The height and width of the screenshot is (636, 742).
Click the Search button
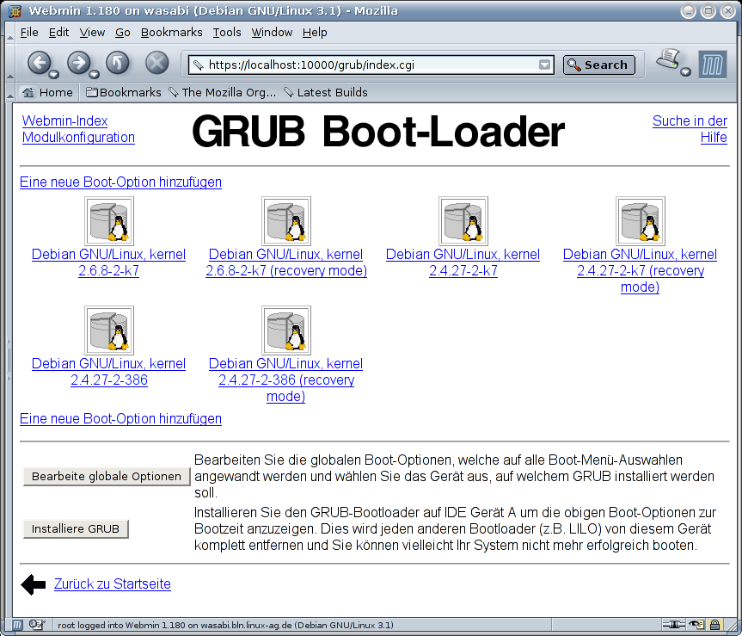pos(598,65)
